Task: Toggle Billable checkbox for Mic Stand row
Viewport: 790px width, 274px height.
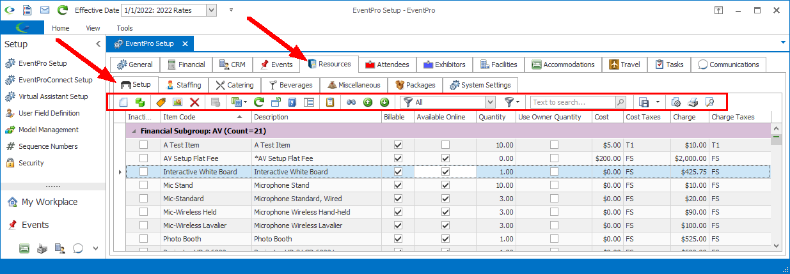Action: [x=399, y=185]
